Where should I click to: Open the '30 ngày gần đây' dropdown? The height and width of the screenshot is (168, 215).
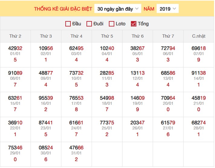click(x=118, y=9)
